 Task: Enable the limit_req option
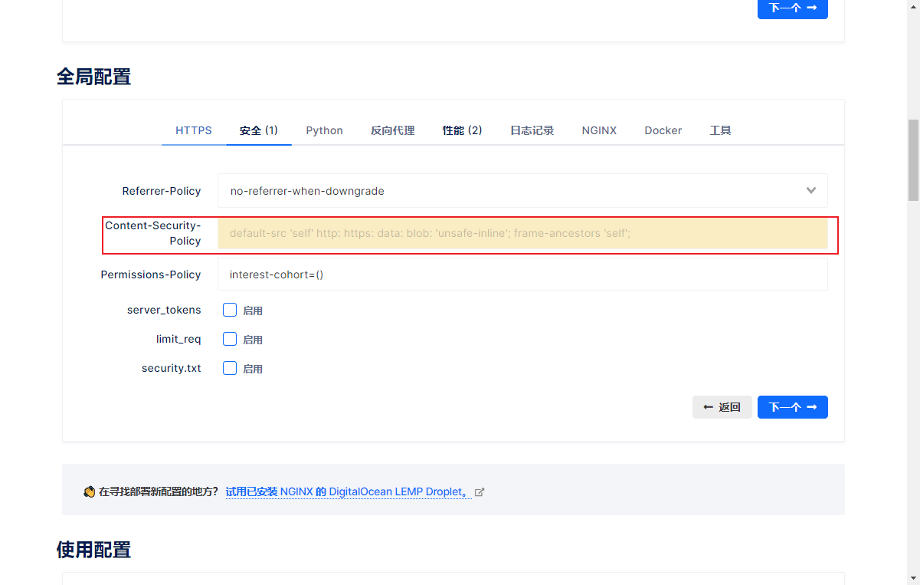coord(230,339)
